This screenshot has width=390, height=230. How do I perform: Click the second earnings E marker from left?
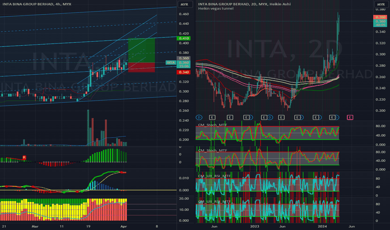pyautogui.click(x=230, y=118)
